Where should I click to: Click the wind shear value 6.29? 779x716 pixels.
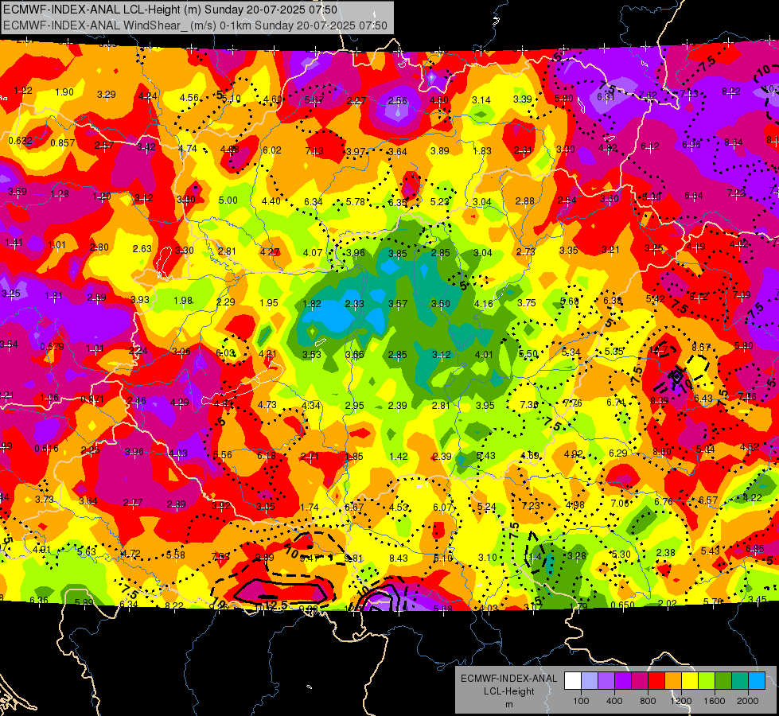618,453
